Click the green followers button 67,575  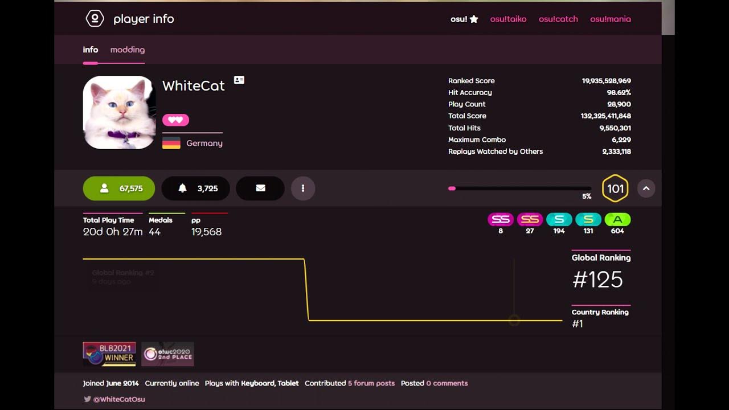pyautogui.click(x=119, y=188)
